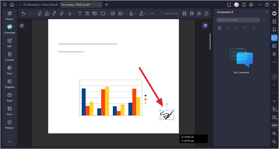Open the Underline style dropdown arrow
The image size is (279, 149).
click(x=74, y=13)
